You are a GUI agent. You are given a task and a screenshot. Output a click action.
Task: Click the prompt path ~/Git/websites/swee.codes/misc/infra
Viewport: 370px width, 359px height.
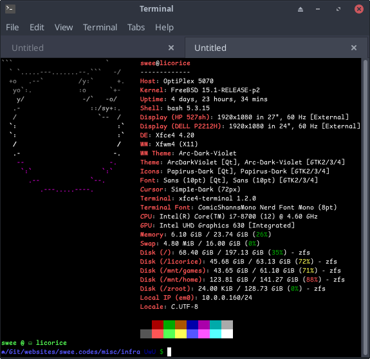(71, 352)
